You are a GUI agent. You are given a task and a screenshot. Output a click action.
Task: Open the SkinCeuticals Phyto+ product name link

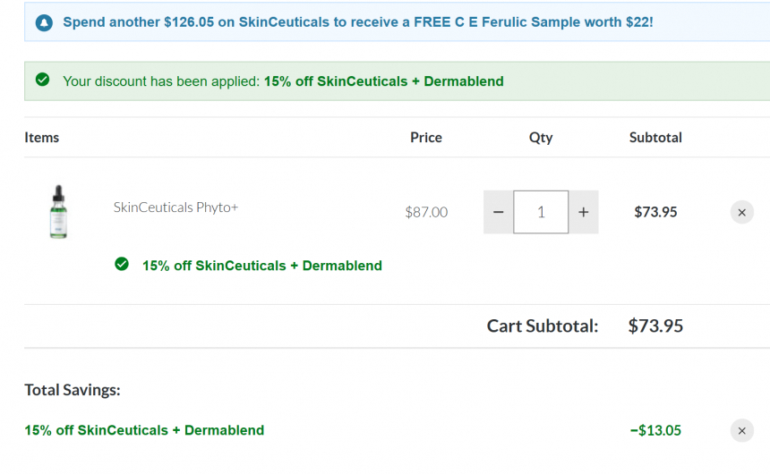(175, 207)
